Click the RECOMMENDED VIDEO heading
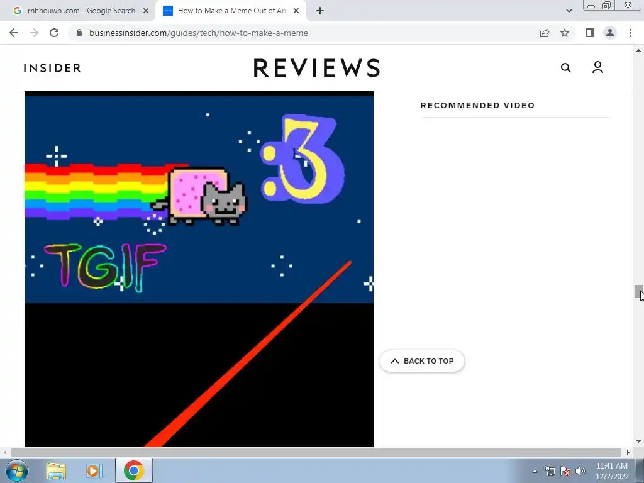The height and width of the screenshot is (483, 644). (x=477, y=105)
